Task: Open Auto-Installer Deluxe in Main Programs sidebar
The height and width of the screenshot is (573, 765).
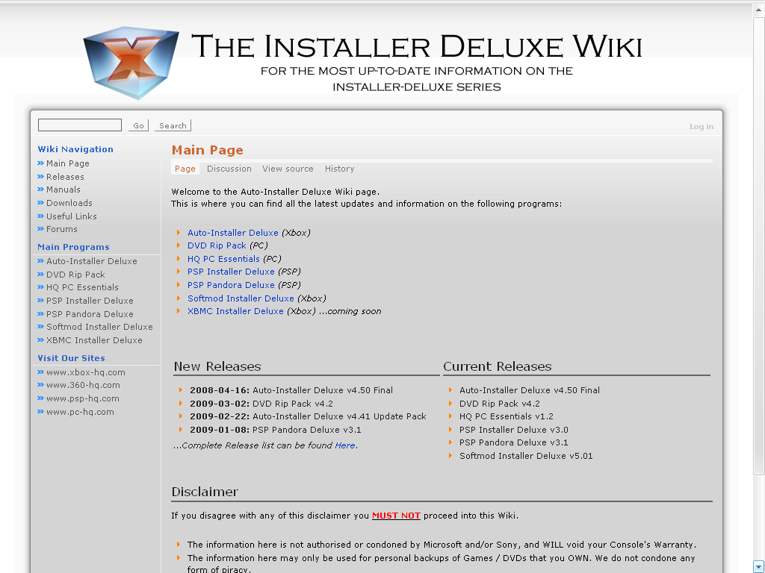Action: pos(92,261)
